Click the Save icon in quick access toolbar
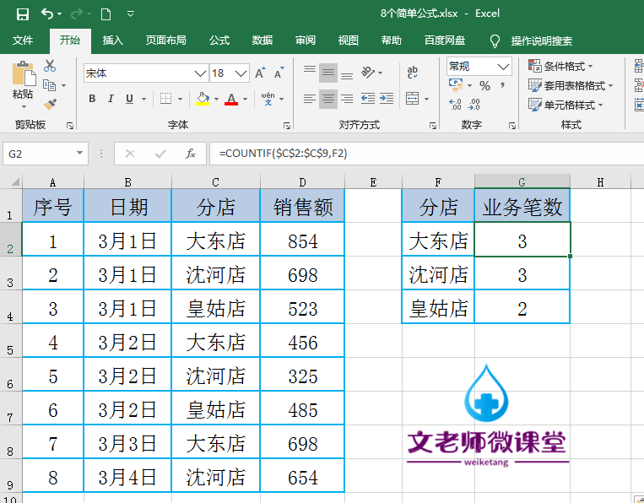The image size is (644, 503). pos(23,14)
